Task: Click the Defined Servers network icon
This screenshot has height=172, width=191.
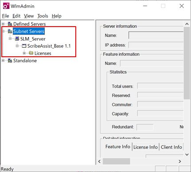Action: [10, 24]
